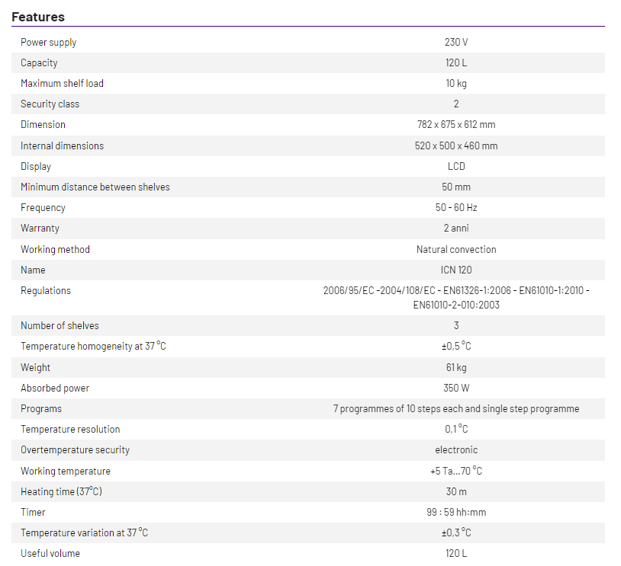Click the 782 x 675 x 612 mm value
This screenshot has width=621, height=566.
coord(456,125)
